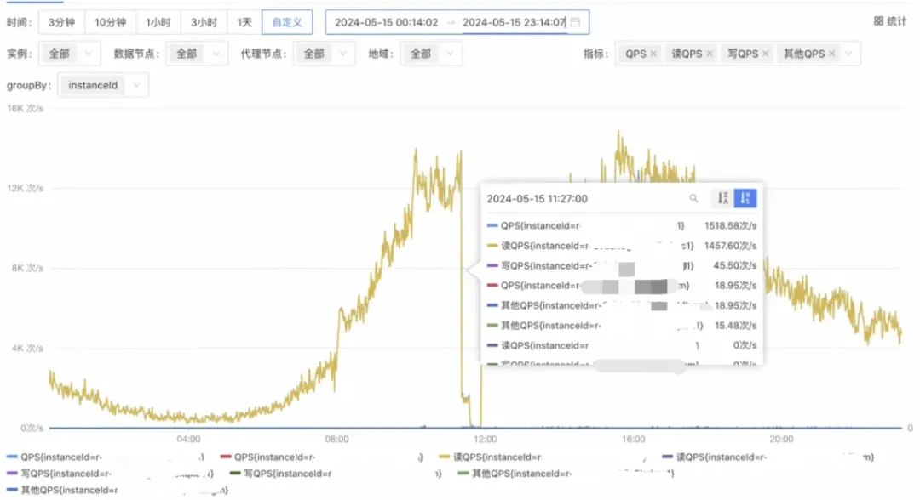Screen dimensions: 920x500
Task: Remove the QPS metric tag
Action: 653,54
